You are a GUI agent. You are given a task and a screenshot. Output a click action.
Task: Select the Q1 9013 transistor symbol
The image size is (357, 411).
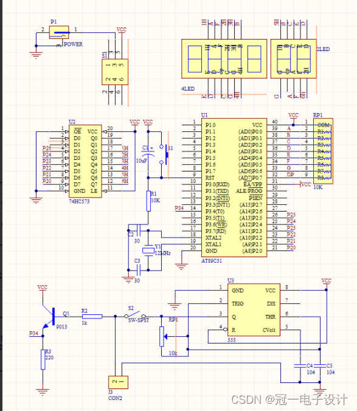49,316
